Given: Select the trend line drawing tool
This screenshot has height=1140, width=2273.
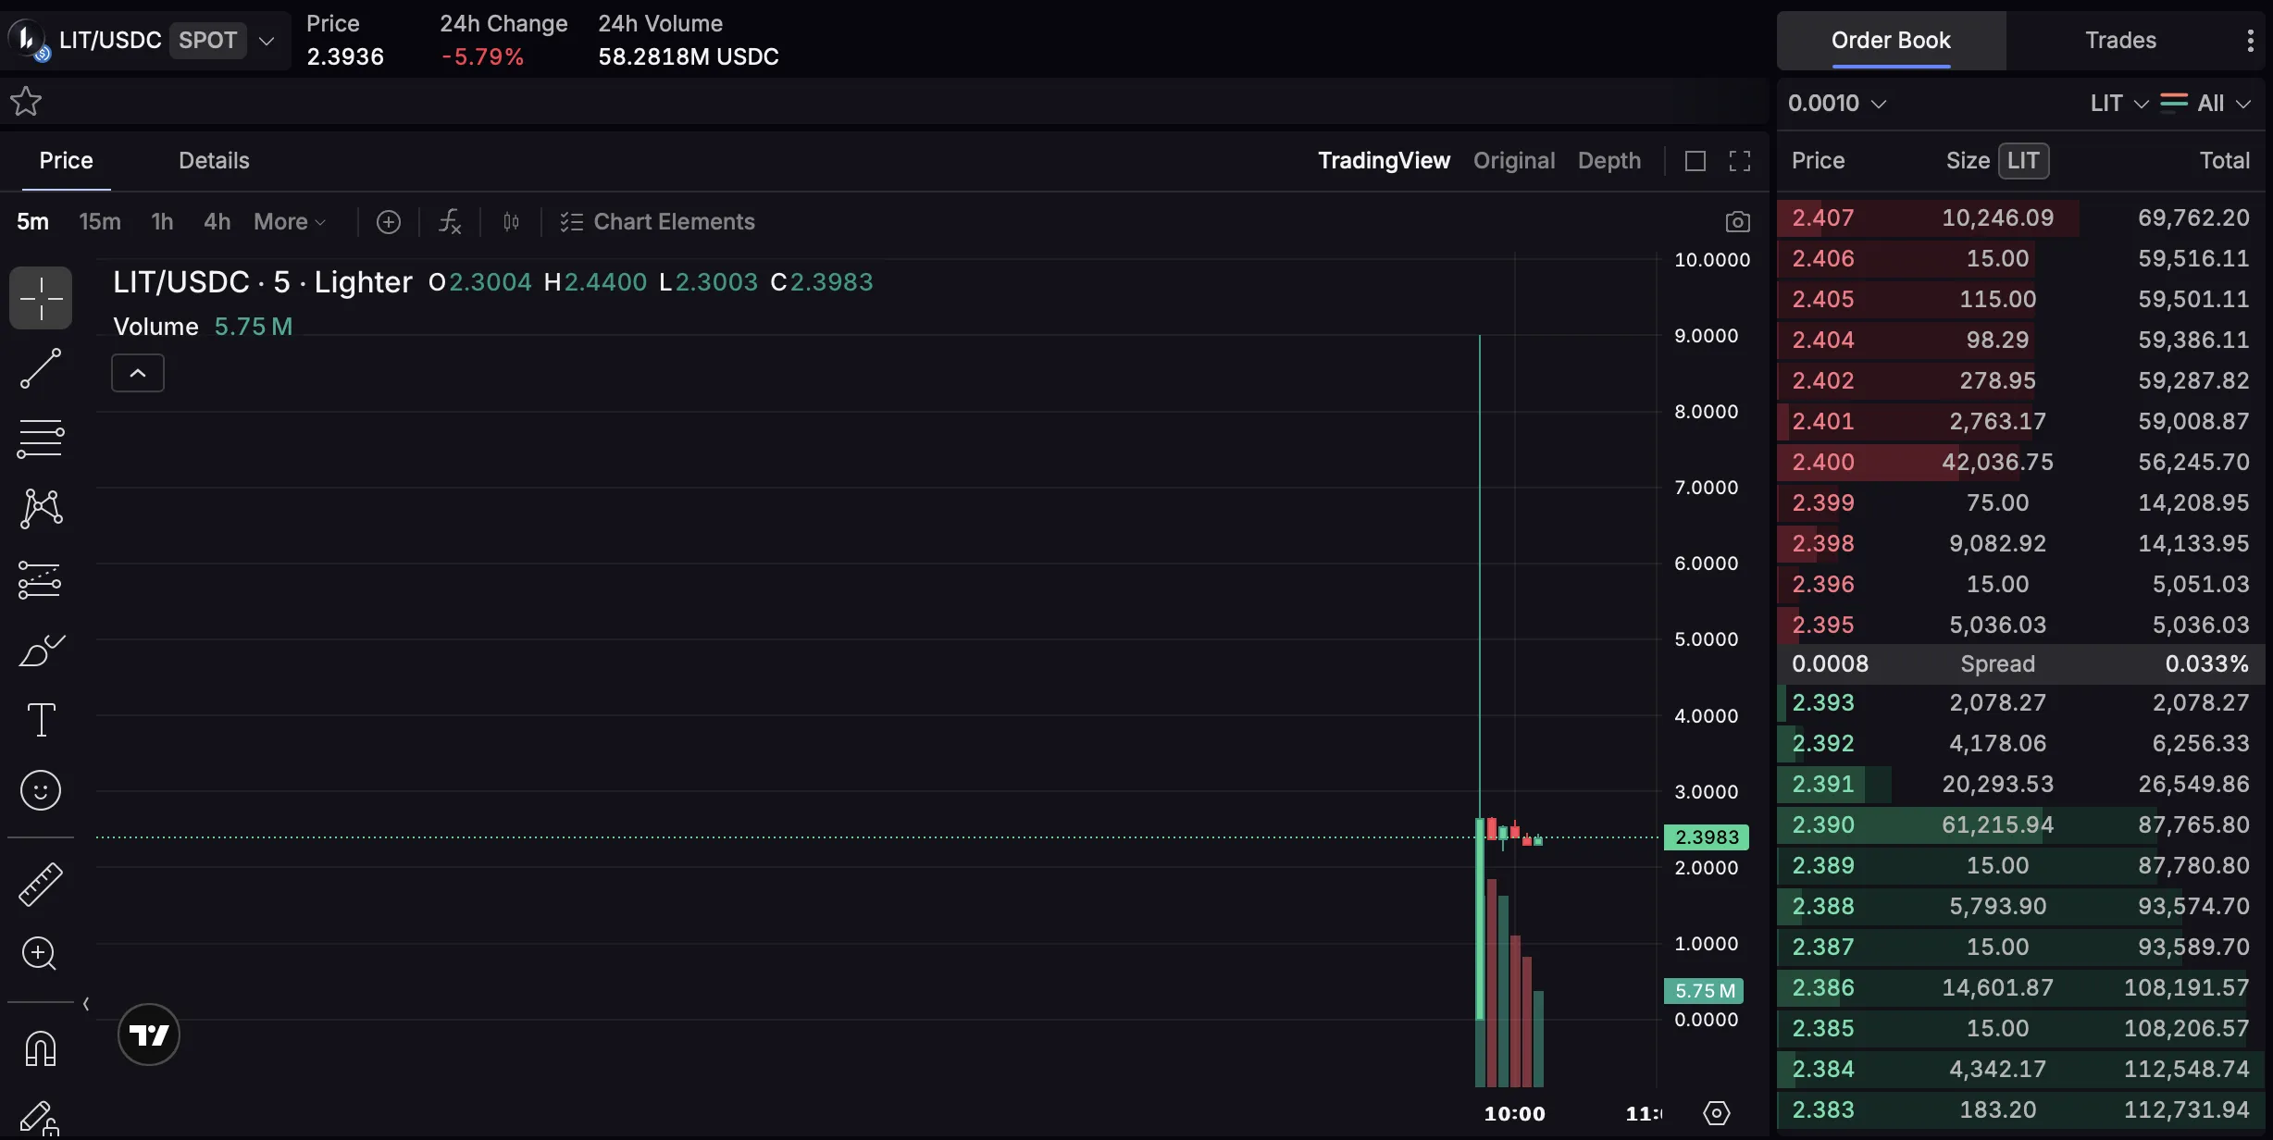Looking at the screenshot, I should [x=41, y=368].
